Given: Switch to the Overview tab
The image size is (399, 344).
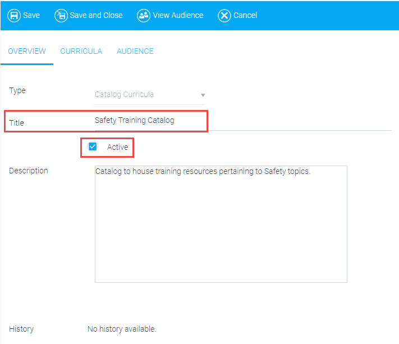Looking at the screenshot, I should (27, 51).
